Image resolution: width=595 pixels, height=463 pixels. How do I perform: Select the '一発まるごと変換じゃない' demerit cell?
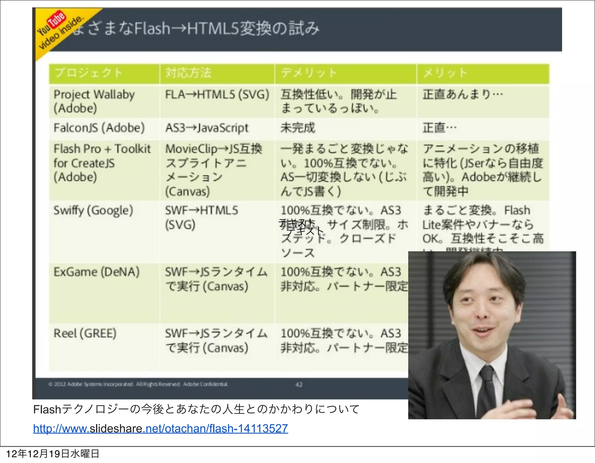tap(346, 170)
